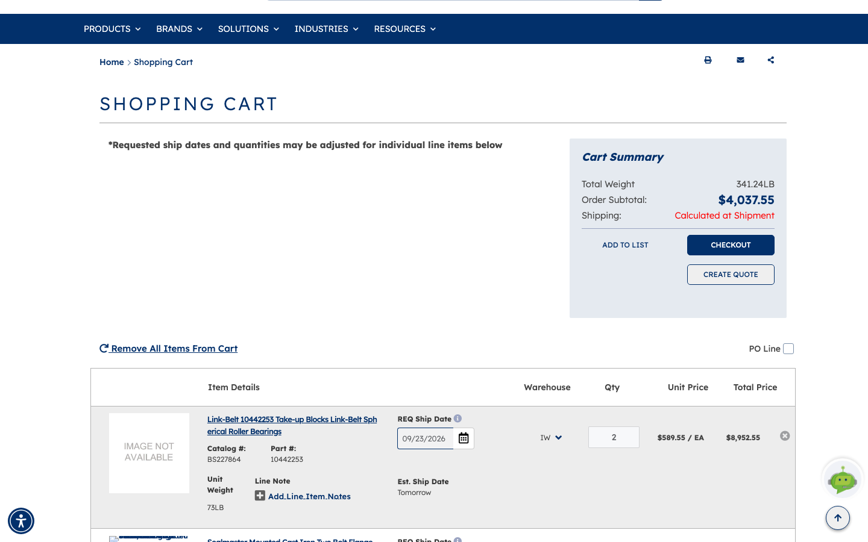Open the accessibility options icon
The width and height of the screenshot is (868, 542).
[x=21, y=521]
